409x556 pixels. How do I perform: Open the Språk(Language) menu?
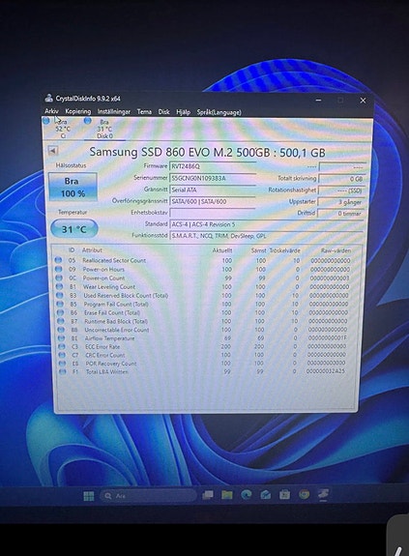pyautogui.click(x=219, y=112)
